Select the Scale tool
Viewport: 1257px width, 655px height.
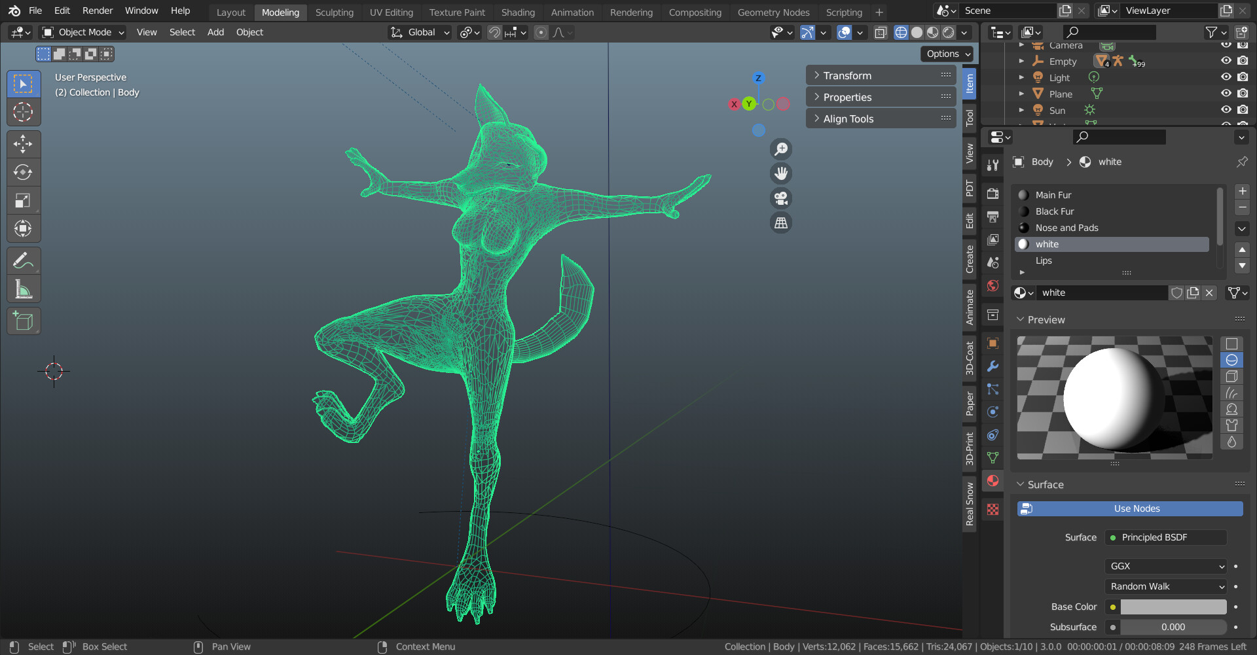tap(24, 200)
